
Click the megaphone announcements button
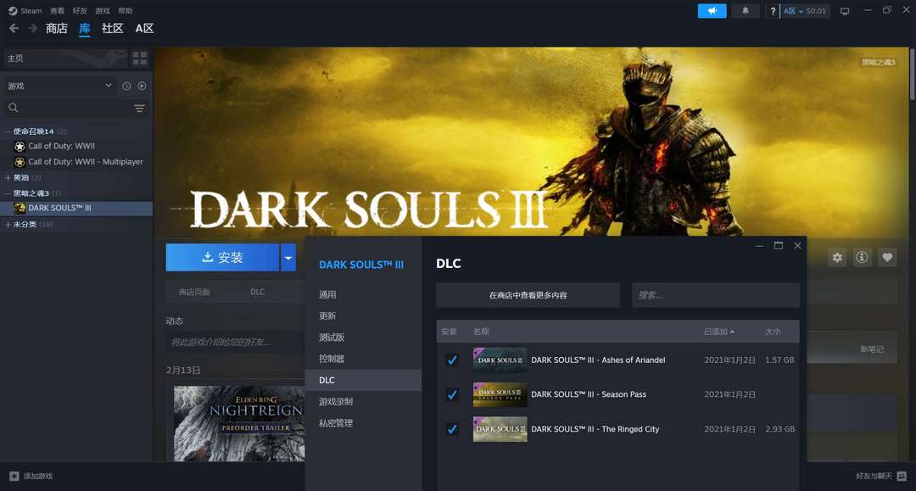(712, 10)
